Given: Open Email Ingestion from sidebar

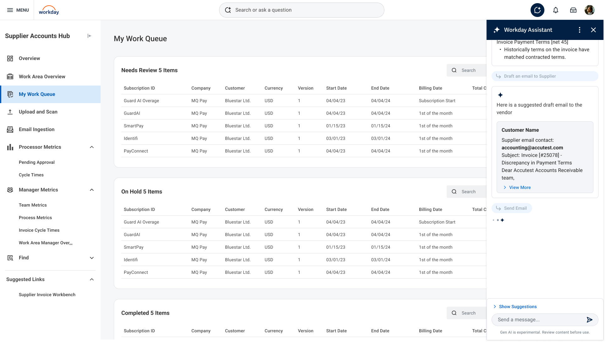Looking at the screenshot, I should pos(36,129).
